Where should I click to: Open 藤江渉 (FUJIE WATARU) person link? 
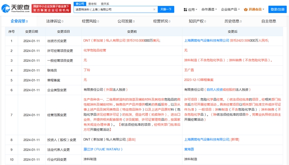[103, 149]
